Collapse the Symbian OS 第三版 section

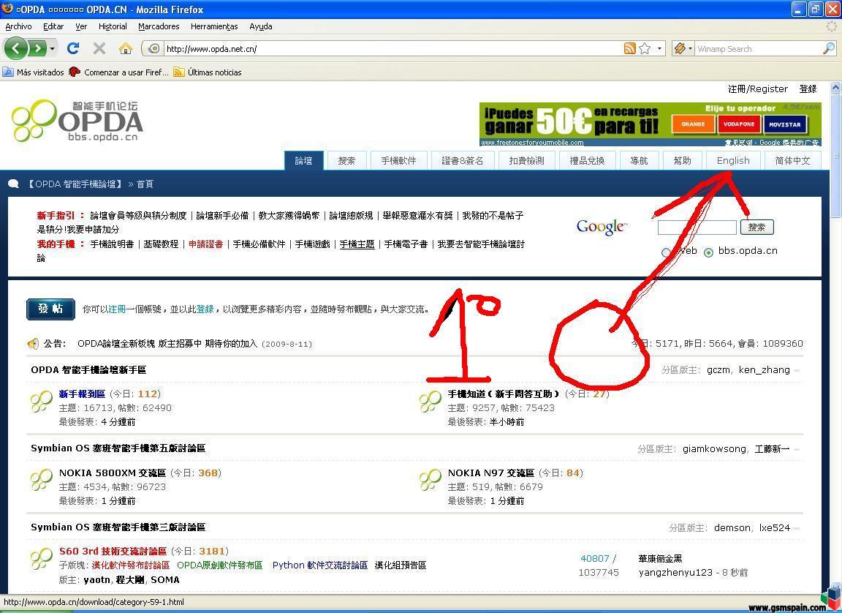tap(797, 528)
